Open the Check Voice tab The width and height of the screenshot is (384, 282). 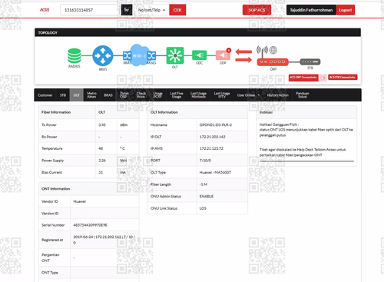pyautogui.click(x=141, y=95)
